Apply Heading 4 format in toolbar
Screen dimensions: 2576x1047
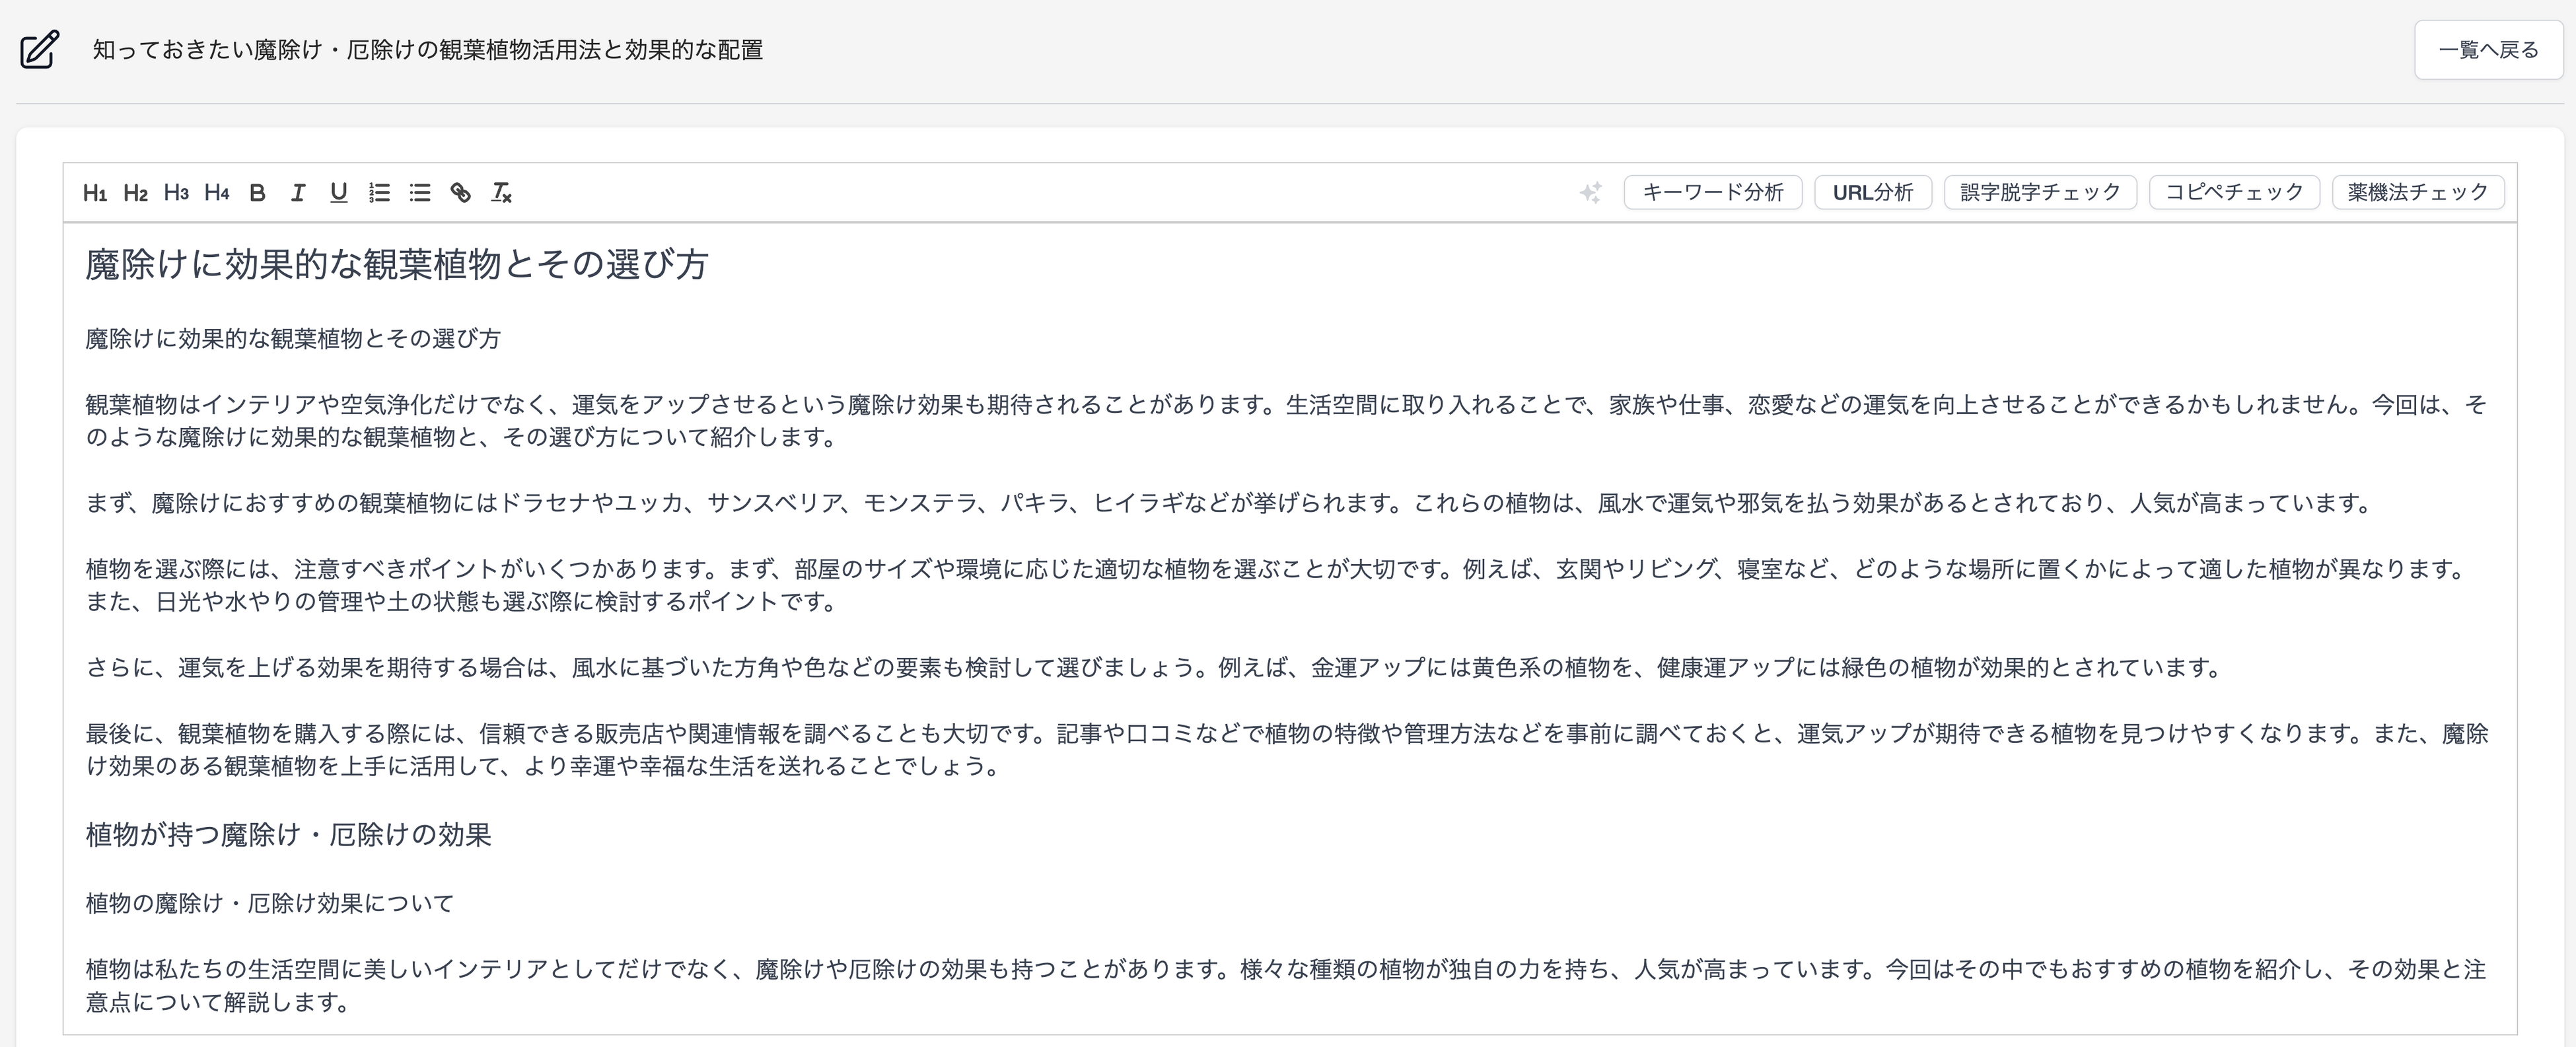[217, 192]
